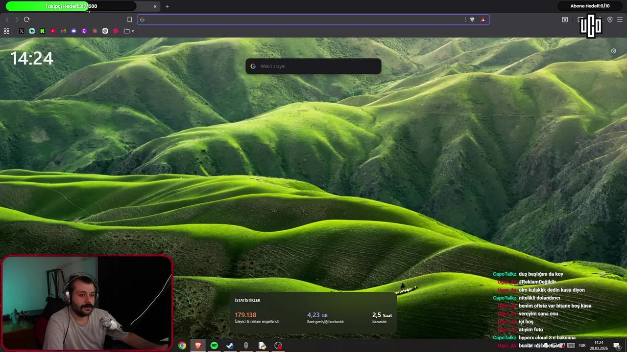Screen dimensions: 627x352
Task: Open new tab page customize gear
Action: coord(613,51)
